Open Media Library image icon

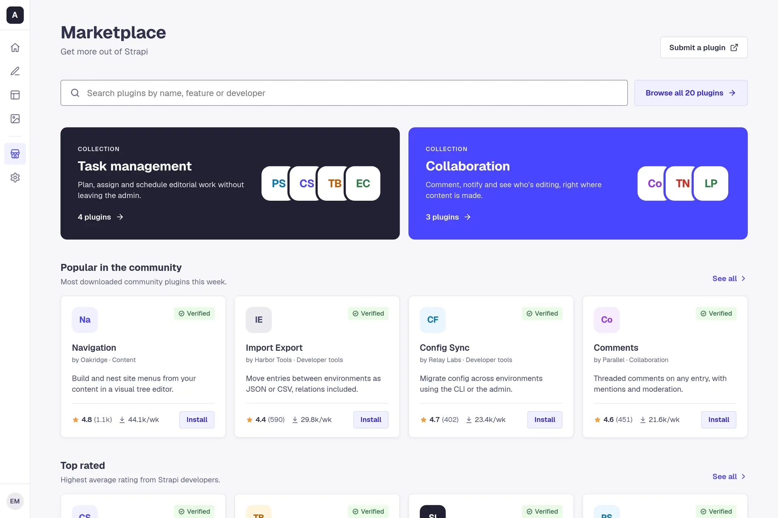[x=15, y=119]
